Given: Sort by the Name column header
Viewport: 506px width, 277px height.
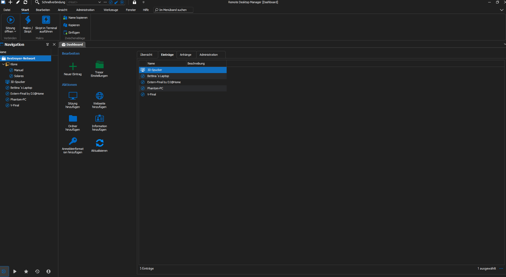Looking at the screenshot, I should [x=166, y=63].
